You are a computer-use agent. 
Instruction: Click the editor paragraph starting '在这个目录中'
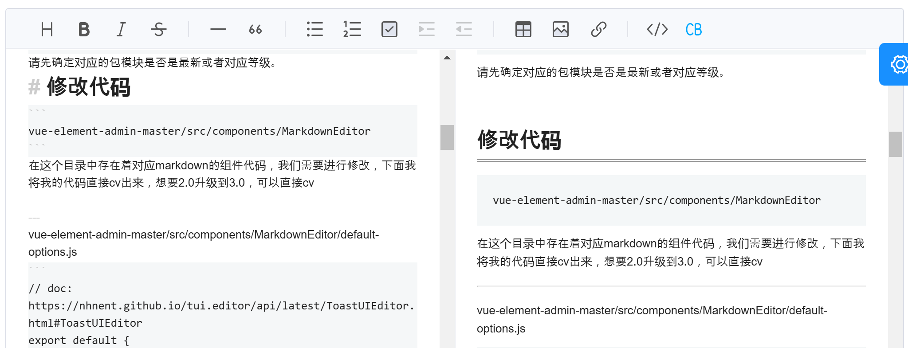point(222,174)
